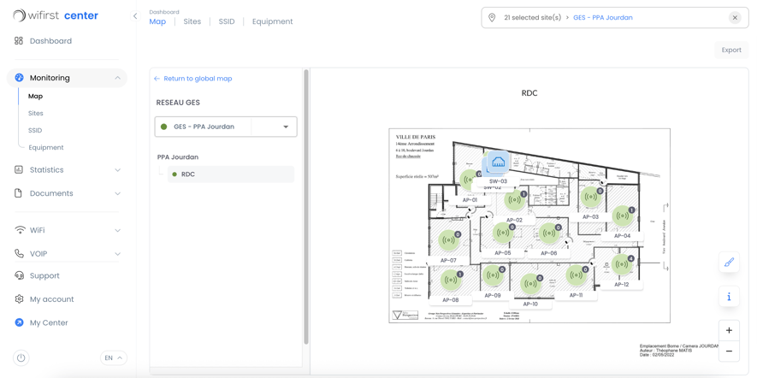
Task: Click the power logout icon
Action: (21, 358)
